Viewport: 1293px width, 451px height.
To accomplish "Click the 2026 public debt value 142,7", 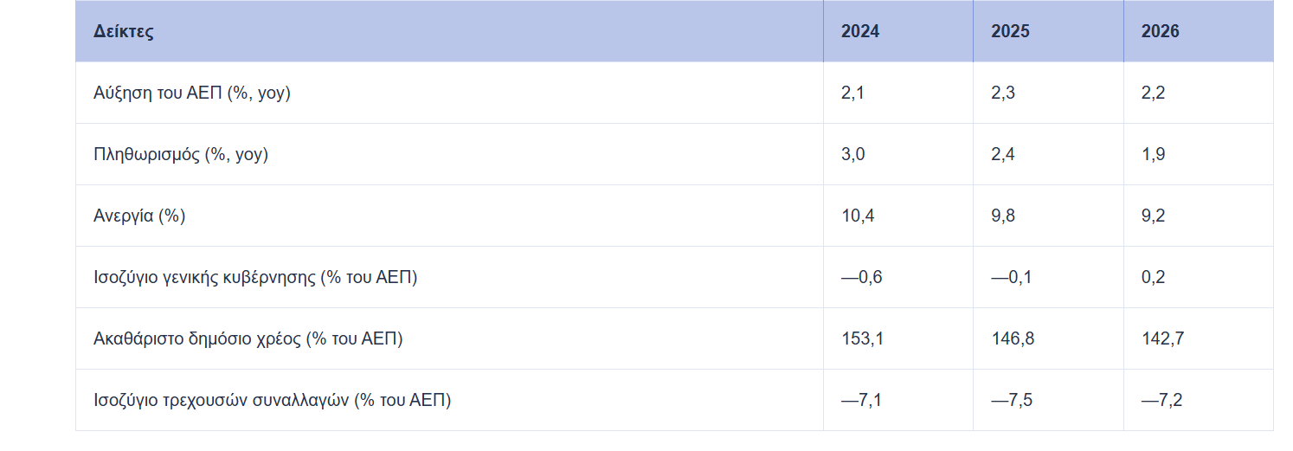I will click(x=1162, y=339).
